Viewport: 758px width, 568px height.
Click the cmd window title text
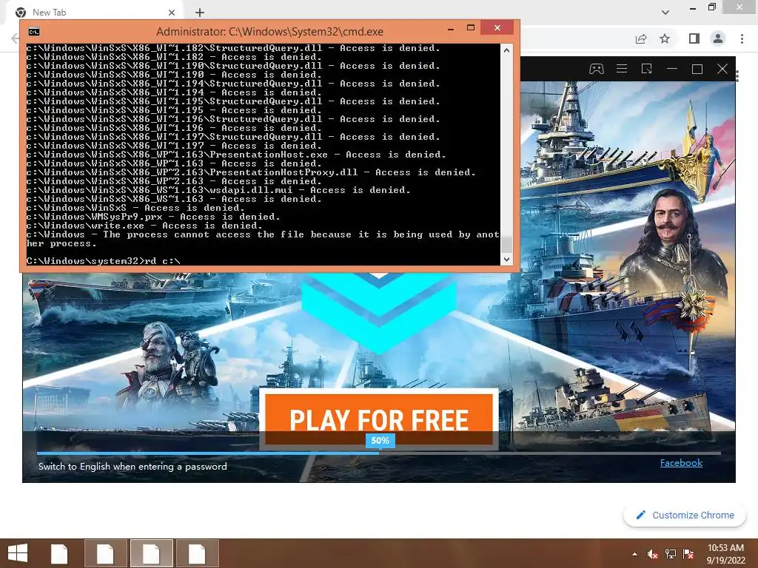[x=269, y=32]
